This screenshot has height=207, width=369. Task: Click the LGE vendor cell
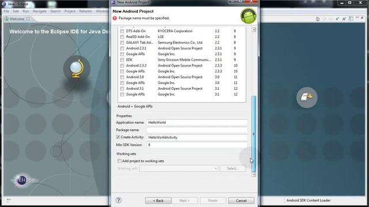pos(161,37)
